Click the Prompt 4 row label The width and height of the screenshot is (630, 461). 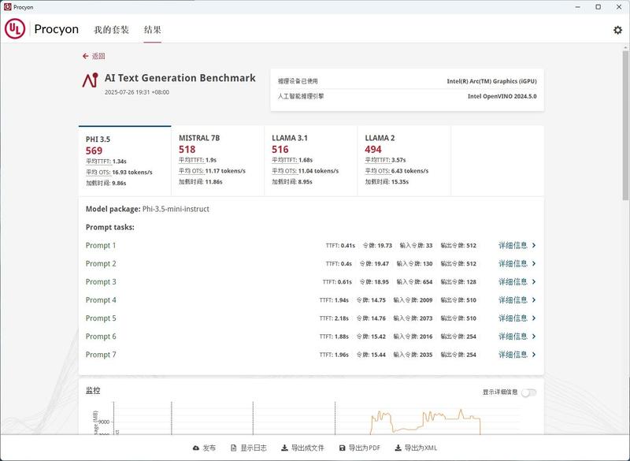(101, 299)
